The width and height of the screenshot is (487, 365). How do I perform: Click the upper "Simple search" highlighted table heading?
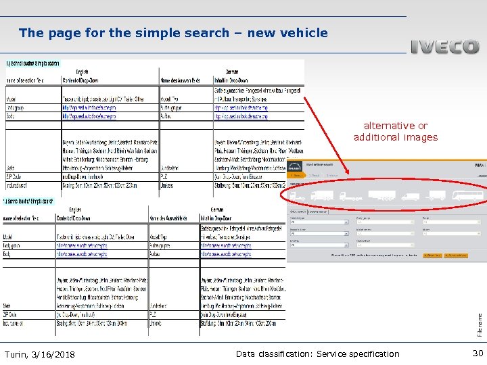pyautogui.click(x=32, y=64)
